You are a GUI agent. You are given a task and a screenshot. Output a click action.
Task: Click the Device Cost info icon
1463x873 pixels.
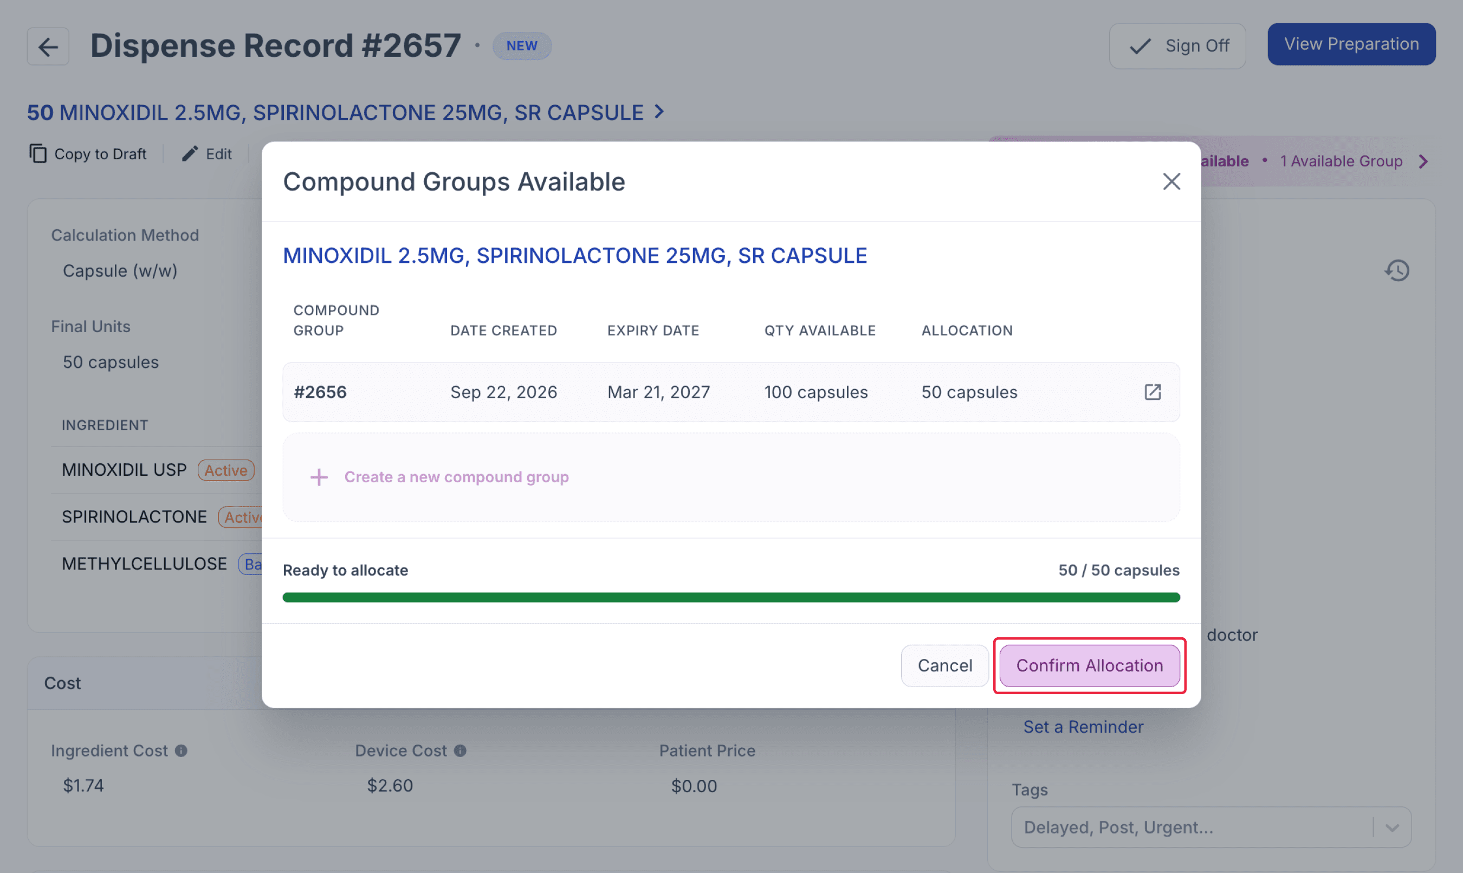tap(461, 751)
